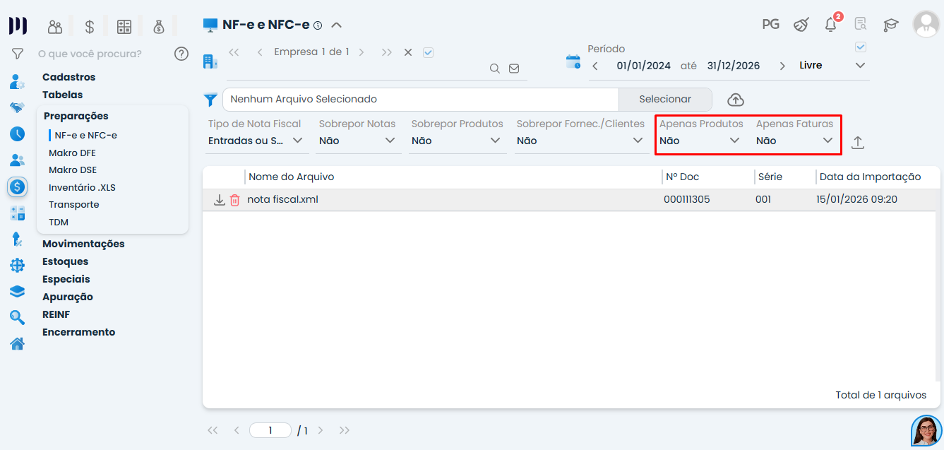Open Makro DFE menu item
944x450 pixels.
(72, 153)
